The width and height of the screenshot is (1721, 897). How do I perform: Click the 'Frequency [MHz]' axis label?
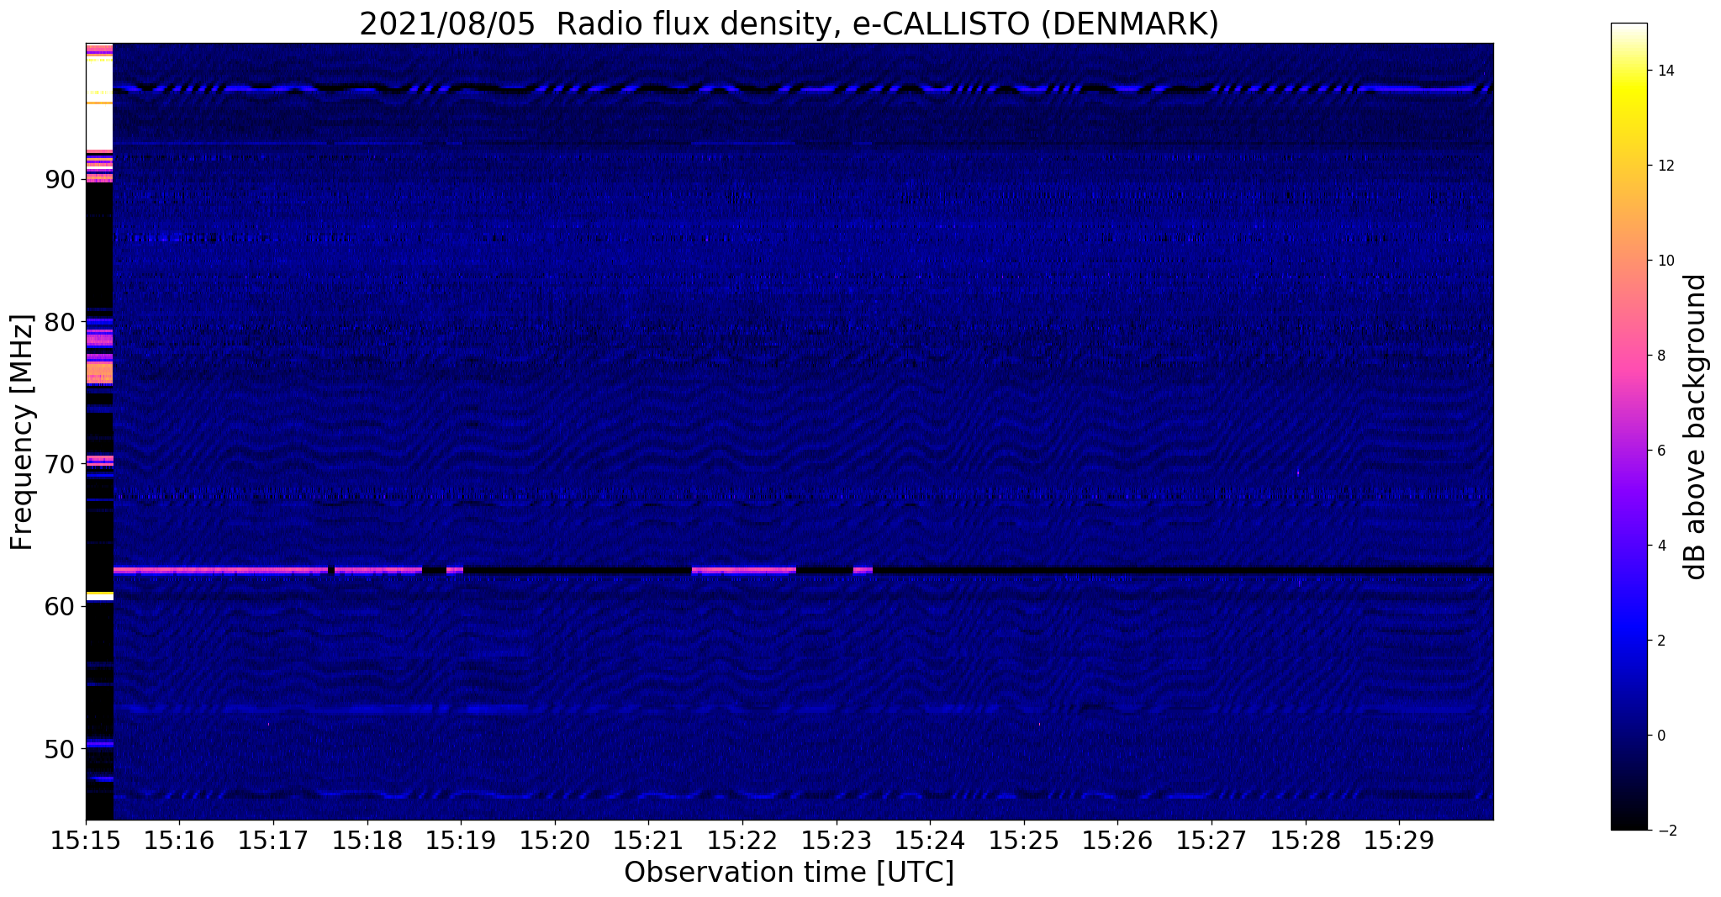[x=22, y=432]
